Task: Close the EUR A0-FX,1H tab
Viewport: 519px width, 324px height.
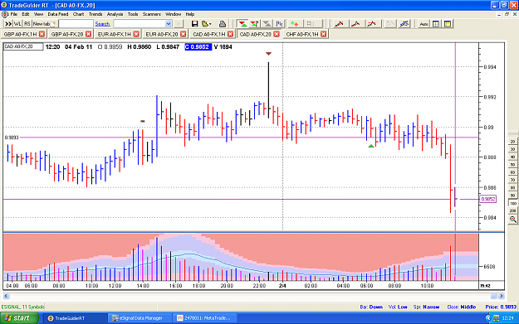Action: click(136, 34)
